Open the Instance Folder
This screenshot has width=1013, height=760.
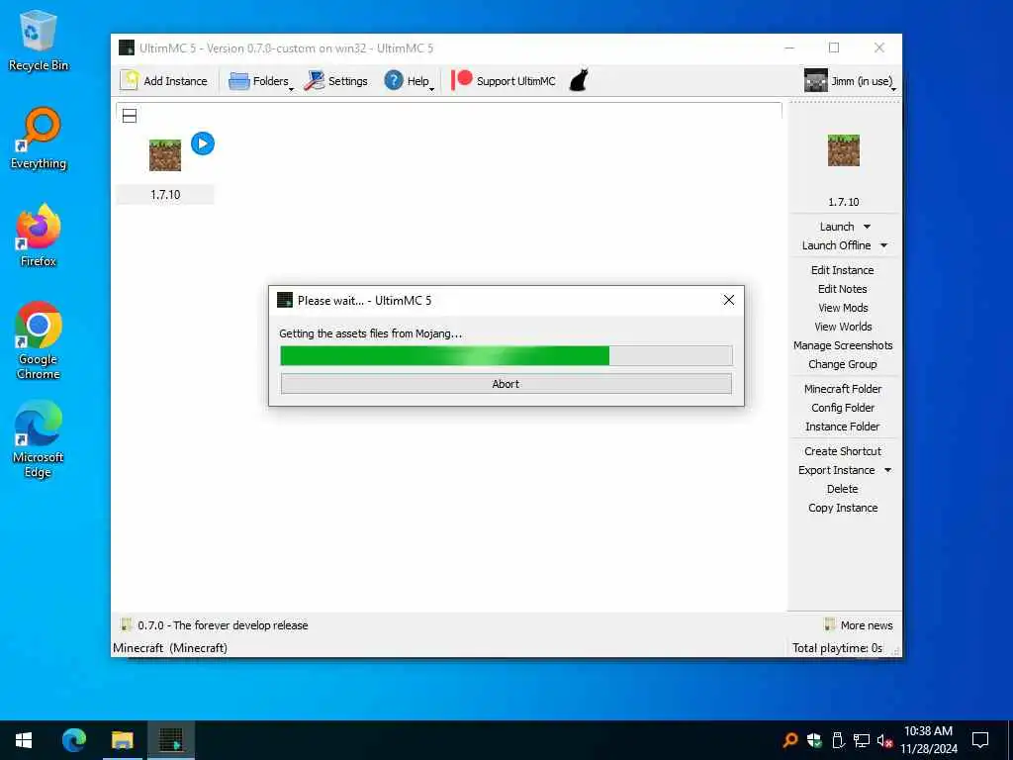843,426
